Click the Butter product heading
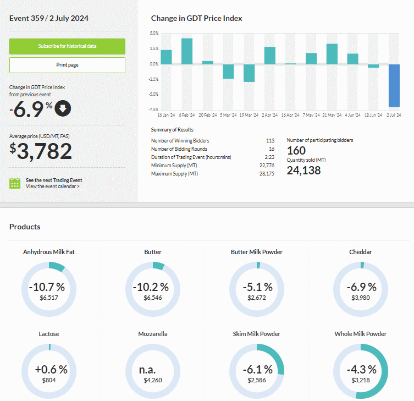The width and height of the screenshot is (414, 401). 153,252
